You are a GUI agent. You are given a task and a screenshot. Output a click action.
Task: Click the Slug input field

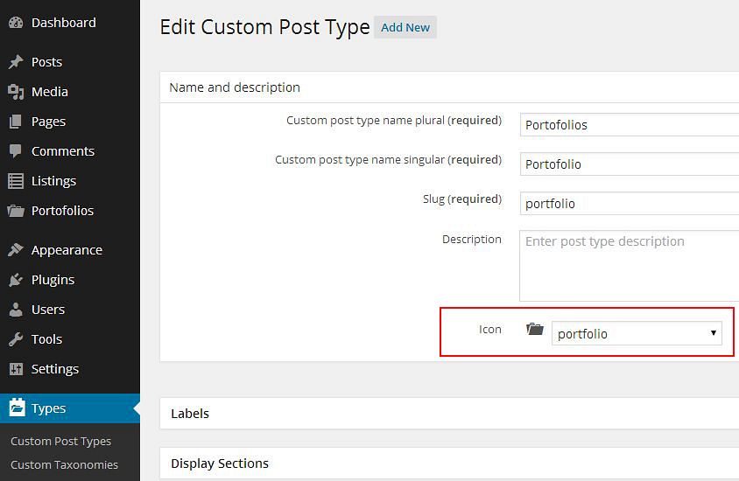point(630,203)
